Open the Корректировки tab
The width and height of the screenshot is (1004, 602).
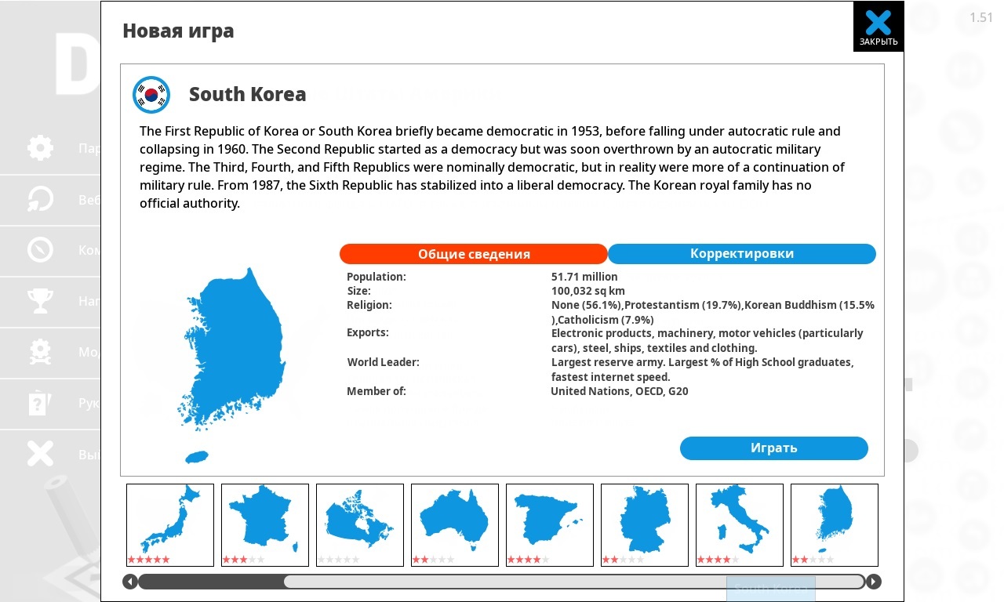tap(742, 254)
